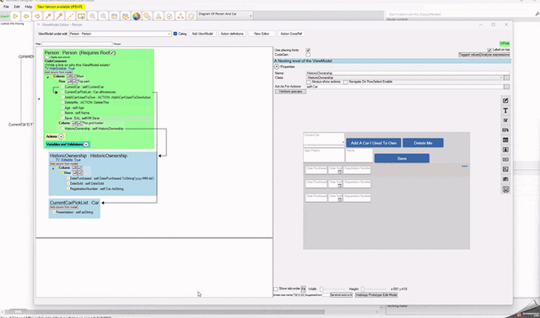Click the edit pencil widget icon
This screenshot has width=540, height=318.
pyautogui.click(x=505, y=101)
